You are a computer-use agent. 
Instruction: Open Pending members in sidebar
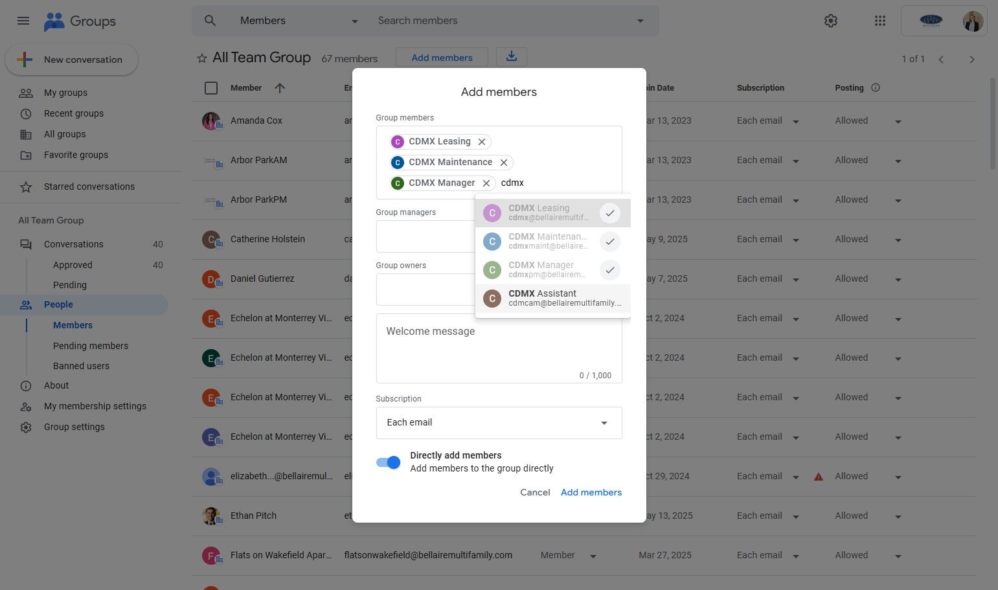coord(91,346)
